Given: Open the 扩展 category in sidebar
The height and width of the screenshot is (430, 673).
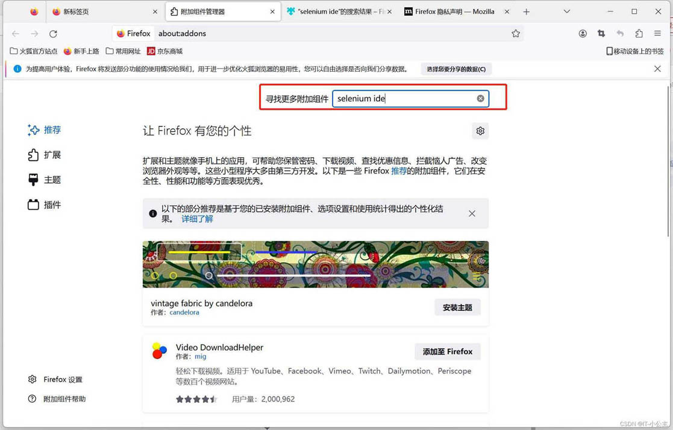Looking at the screenshot, I should [x=44, y=155].
